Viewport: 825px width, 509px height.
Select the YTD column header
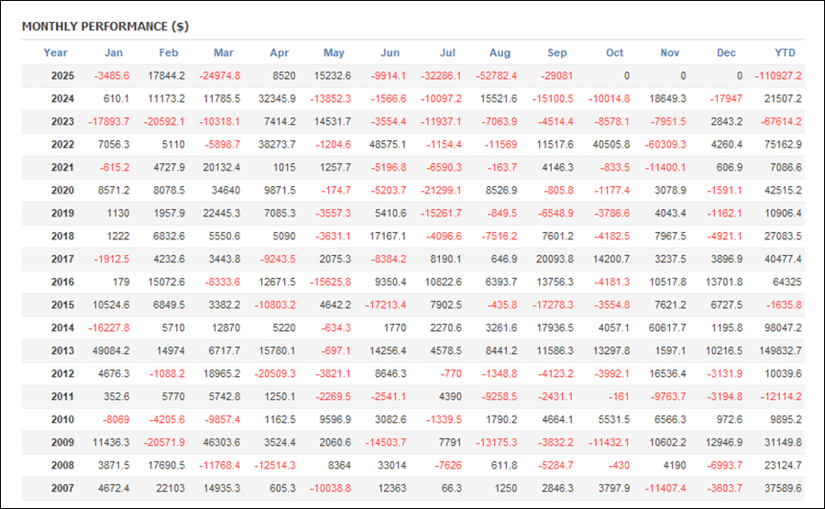(x=786, y=53)
